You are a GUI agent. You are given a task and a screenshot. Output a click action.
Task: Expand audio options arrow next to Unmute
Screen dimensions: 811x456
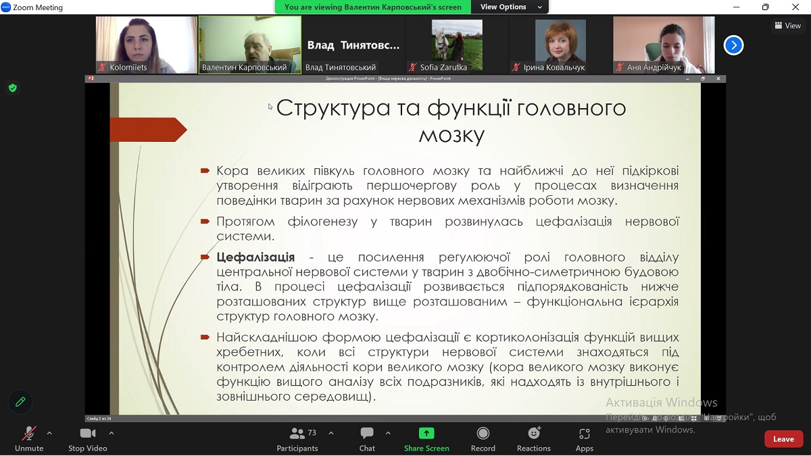(x=49, y=433)
